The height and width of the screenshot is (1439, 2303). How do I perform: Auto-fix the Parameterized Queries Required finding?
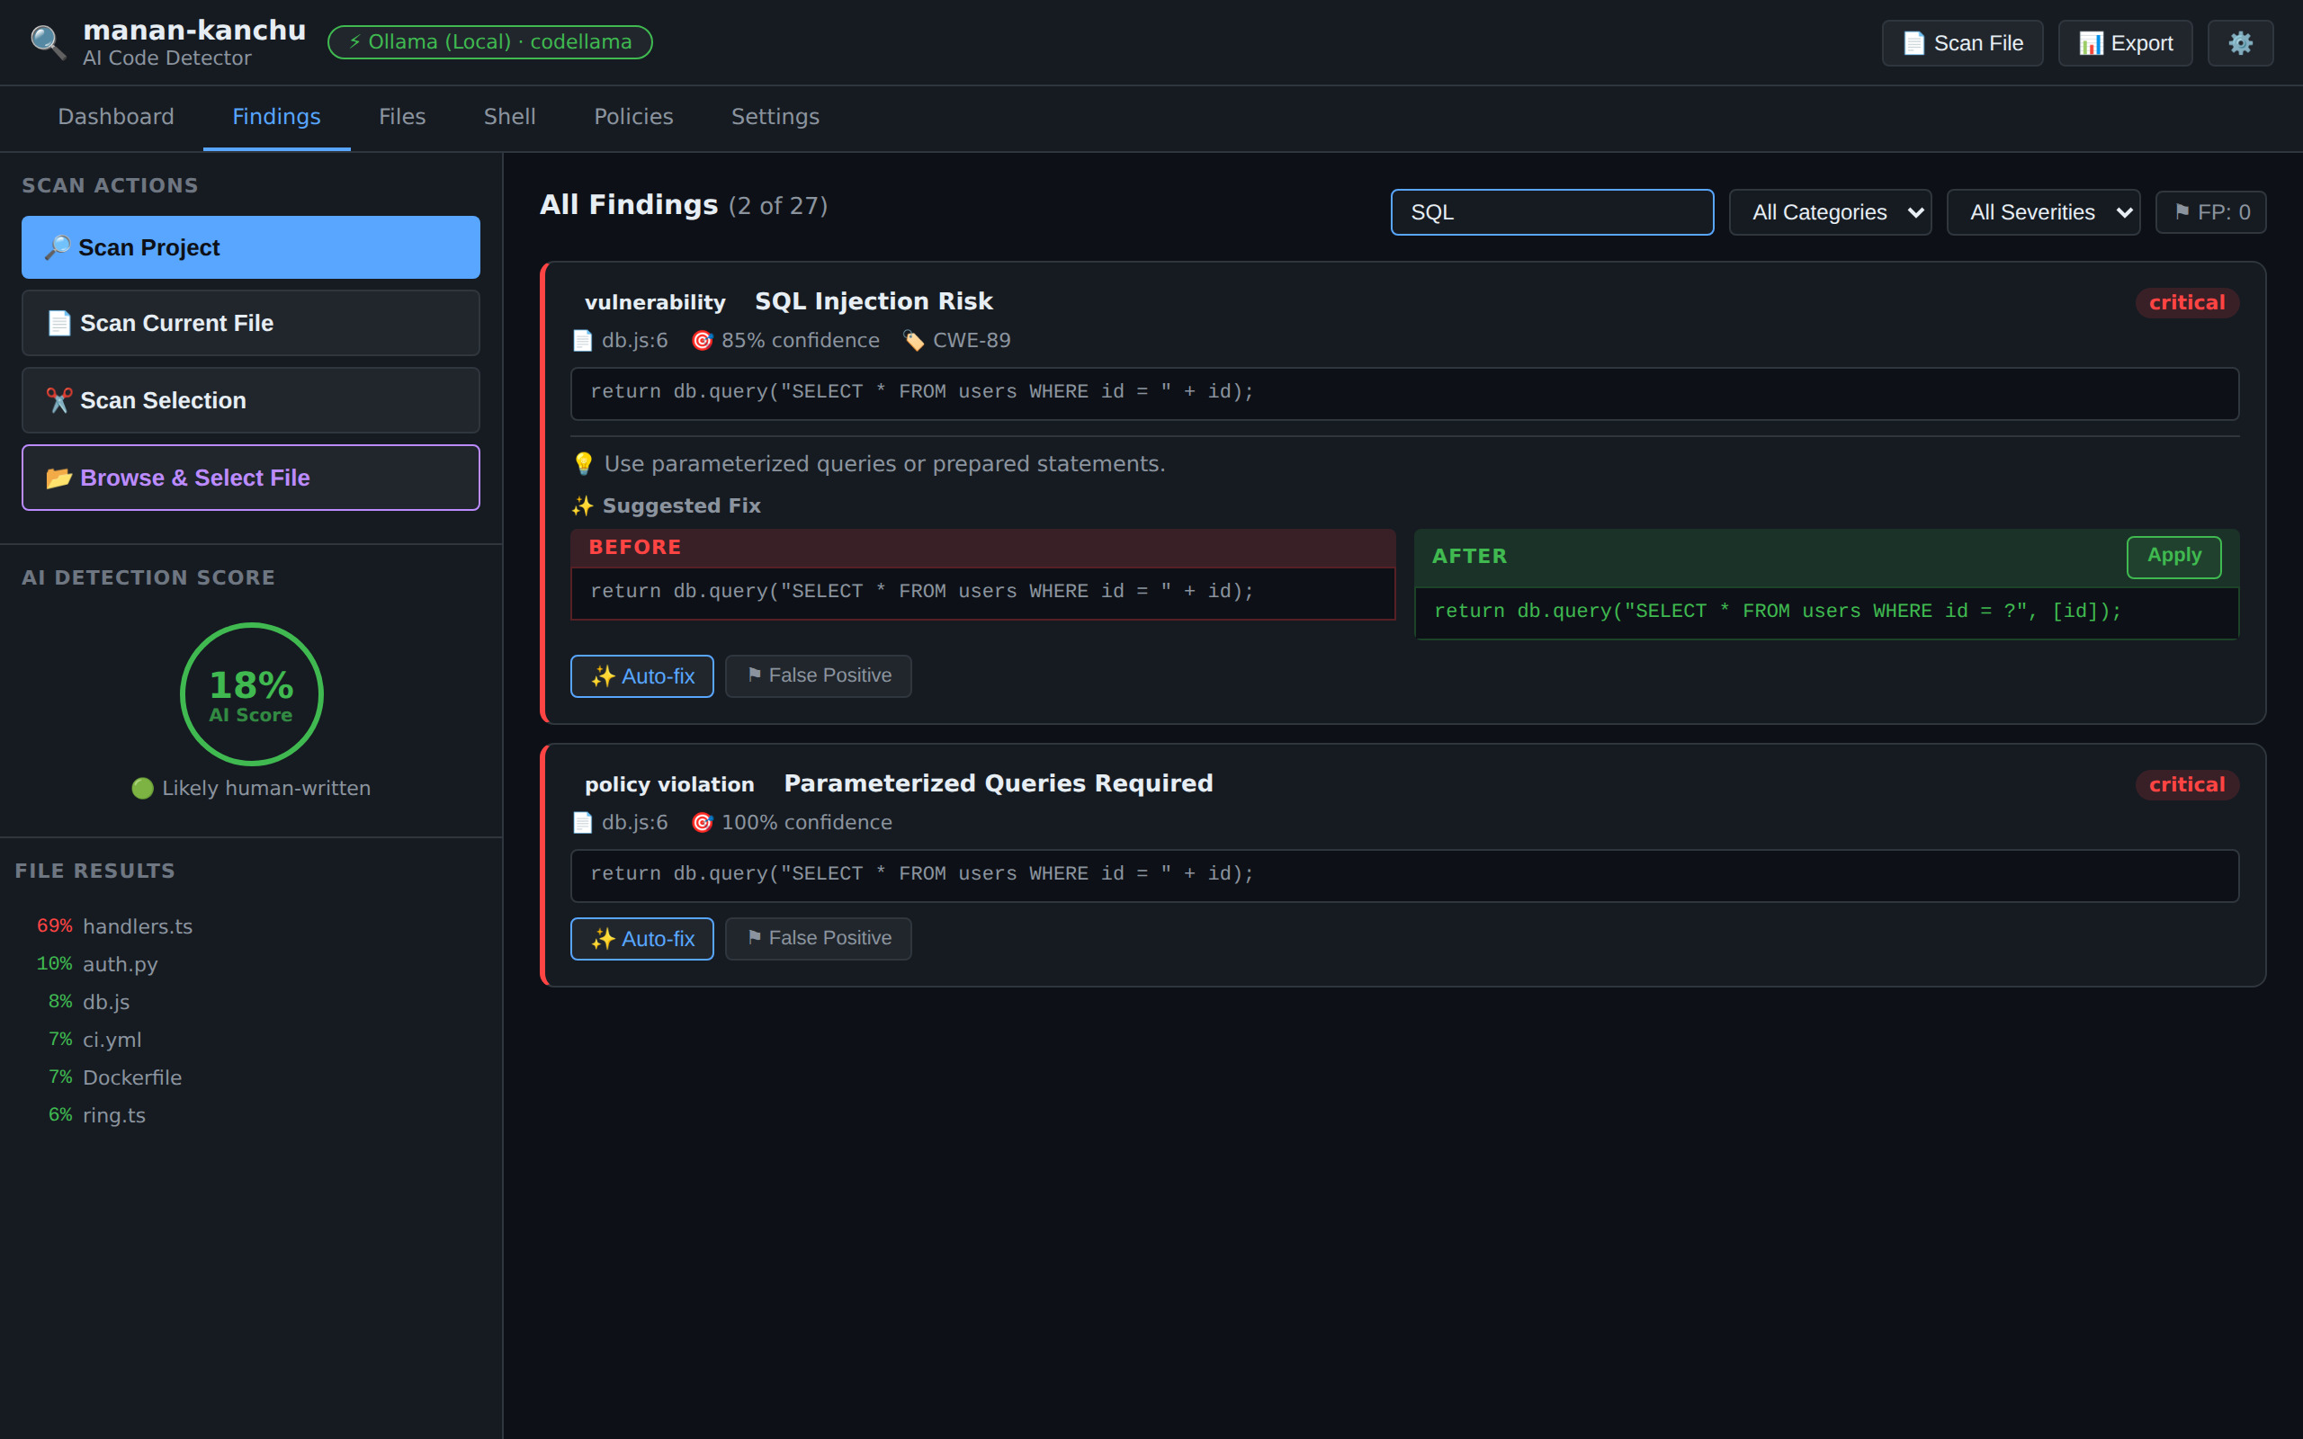tap(641, 938)
